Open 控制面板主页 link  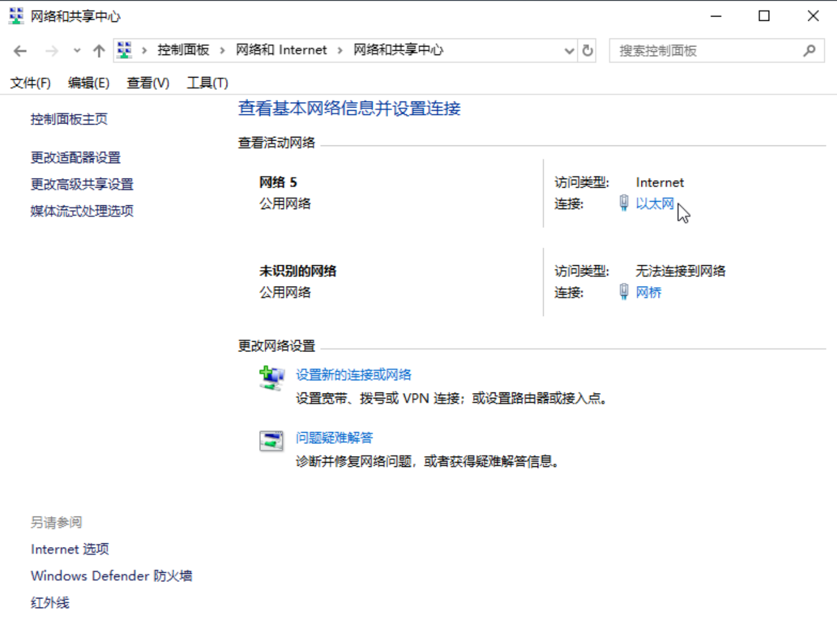(x=69, y=119)
